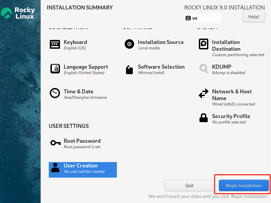The image size is (271, 203).
Task: Click 'Custom partitioning selected' text
Action: point(238,55)
